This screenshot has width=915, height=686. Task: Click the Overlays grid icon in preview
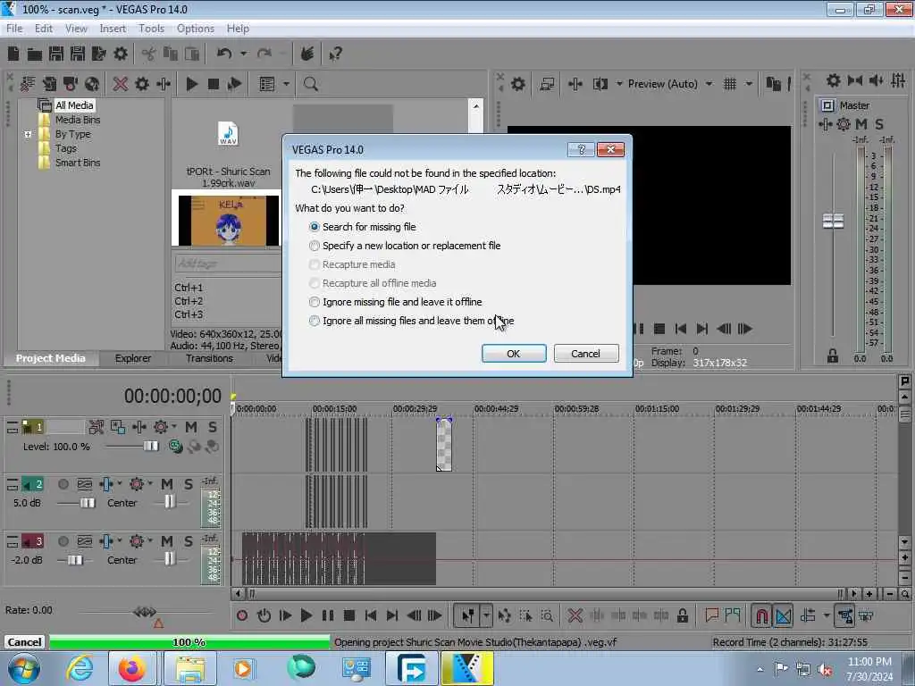729,84
